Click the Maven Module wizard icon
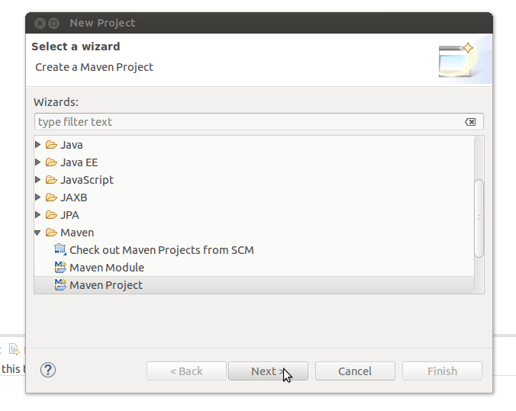 [60, 268]
